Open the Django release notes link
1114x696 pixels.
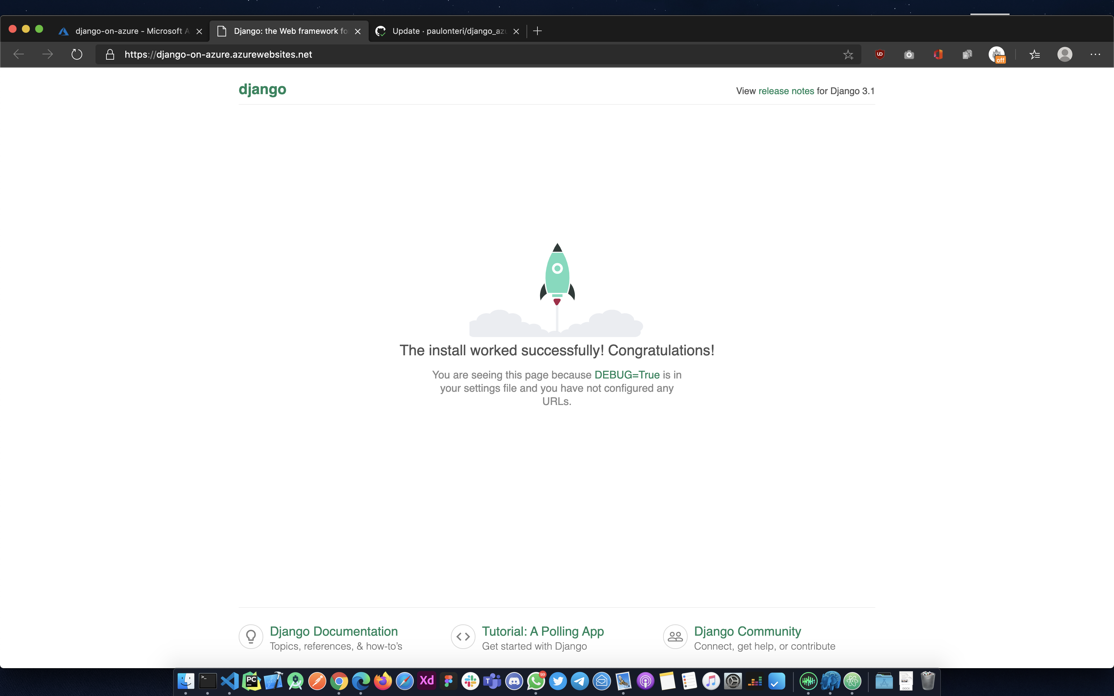pos(786,90)
